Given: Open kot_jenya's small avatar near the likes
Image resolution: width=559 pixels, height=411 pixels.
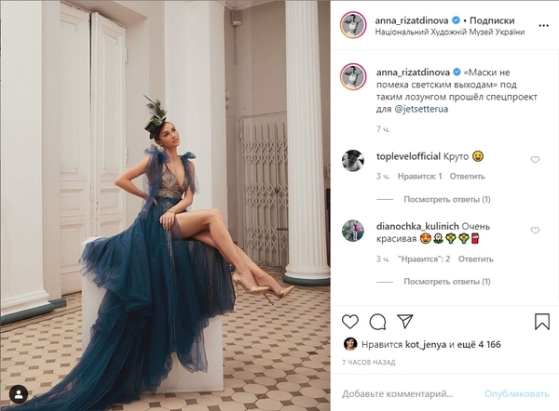Looking at the screenshot, I should coord(350,344).
